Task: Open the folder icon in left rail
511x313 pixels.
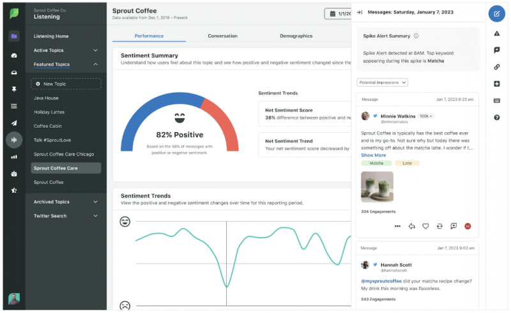Action: [x=14, y=36]
